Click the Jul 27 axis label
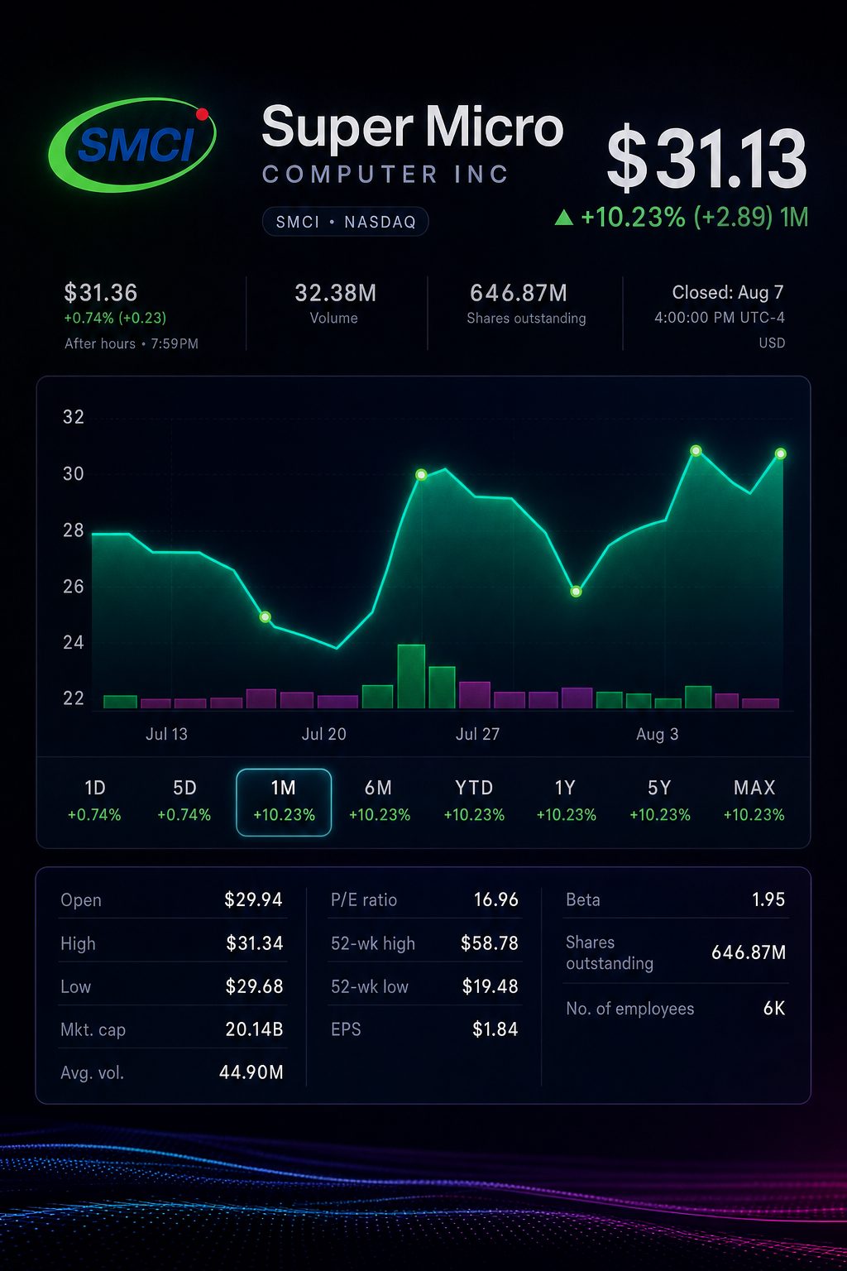Screen dimensions: 847x1271 click(477, 734)
